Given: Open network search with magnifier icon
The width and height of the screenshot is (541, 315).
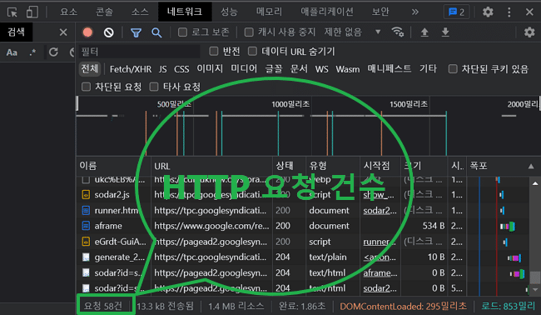Looking at the screenshot, I should 156,32.
